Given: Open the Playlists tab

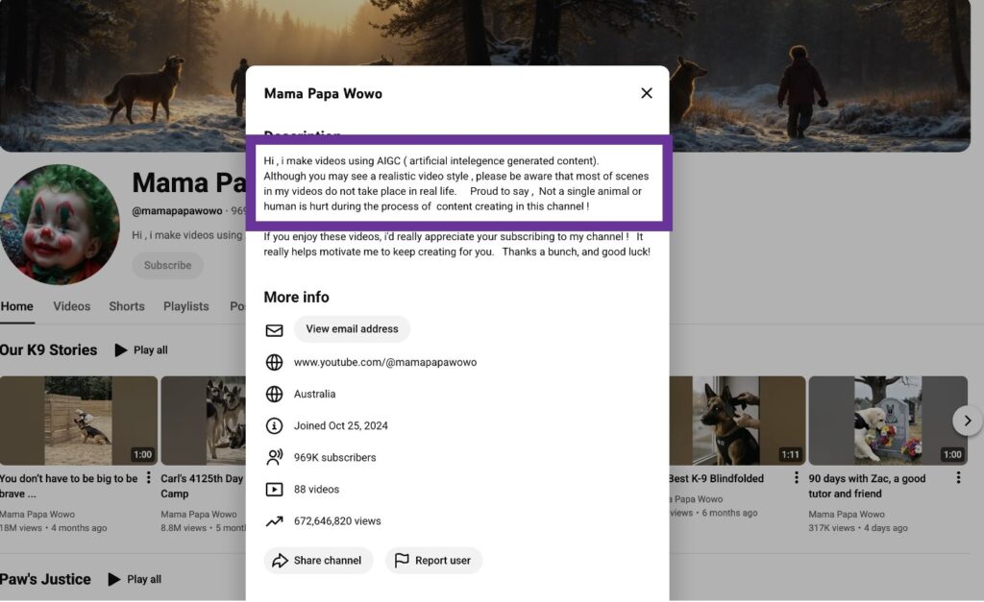Looking at the screenshot, I should pos(185,306).
